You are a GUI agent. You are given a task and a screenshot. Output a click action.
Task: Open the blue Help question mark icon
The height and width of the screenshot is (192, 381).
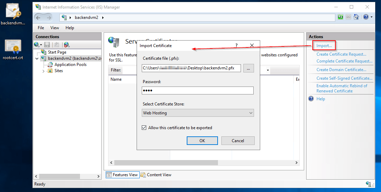point(366,17)
